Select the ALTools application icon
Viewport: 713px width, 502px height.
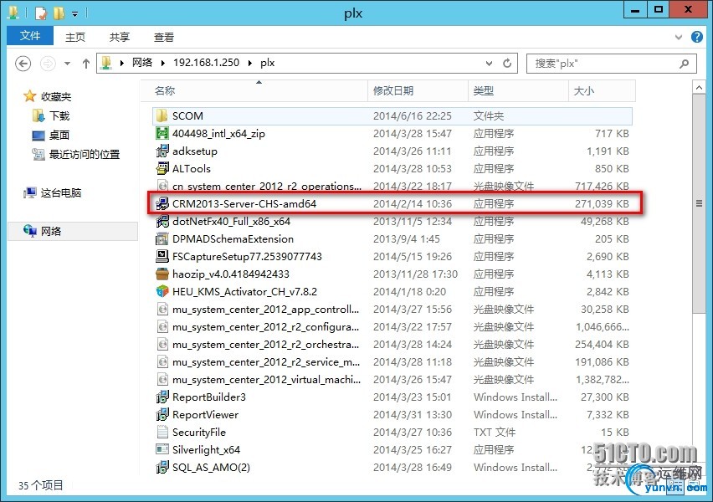(162, 169)
